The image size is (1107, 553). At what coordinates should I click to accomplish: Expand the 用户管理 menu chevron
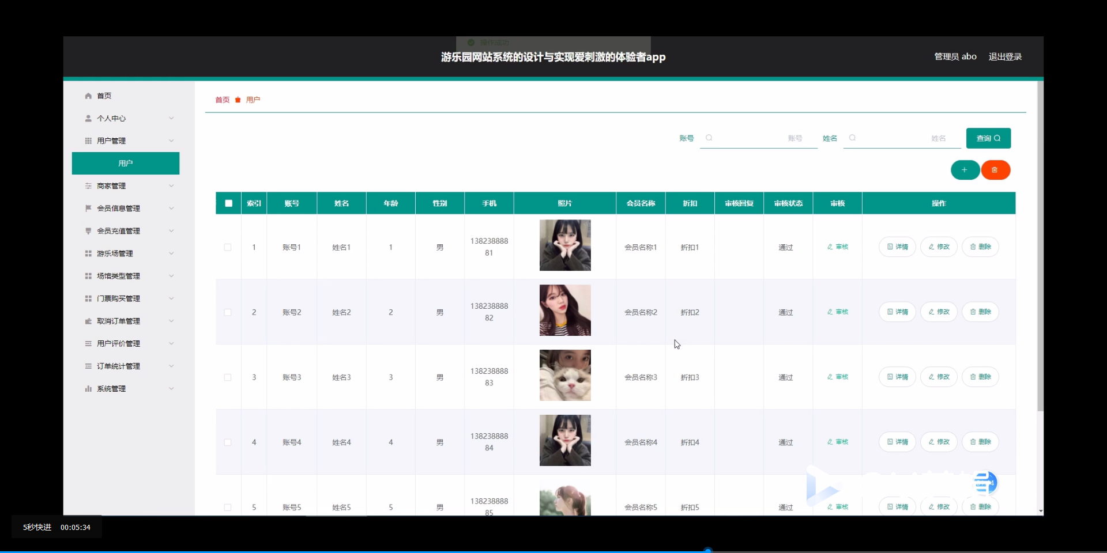(171, 141)
